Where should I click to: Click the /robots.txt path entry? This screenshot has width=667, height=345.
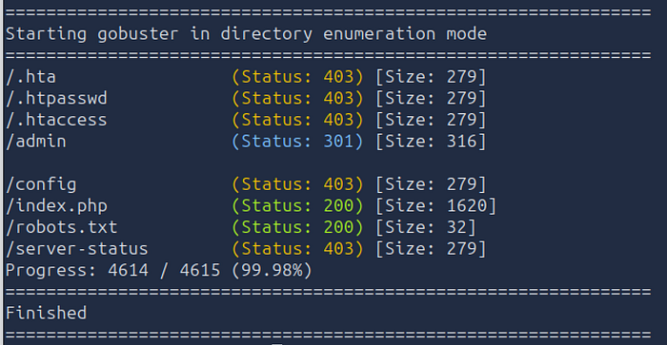[62, 227]
